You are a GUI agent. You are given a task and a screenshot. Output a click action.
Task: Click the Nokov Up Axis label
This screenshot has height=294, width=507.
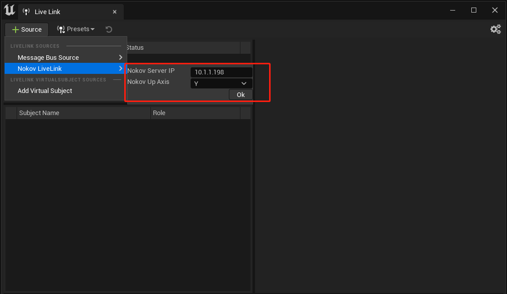click(148, 82)
